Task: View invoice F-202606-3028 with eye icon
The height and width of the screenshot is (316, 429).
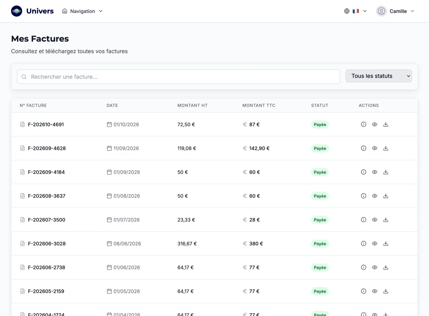Action: coord(375,243)
